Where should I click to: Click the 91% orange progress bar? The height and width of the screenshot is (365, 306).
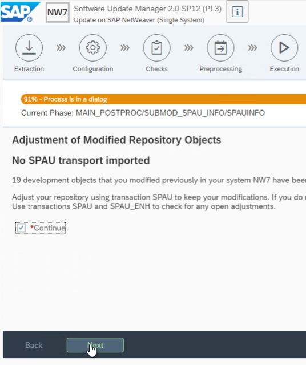(x=163, y=99)
